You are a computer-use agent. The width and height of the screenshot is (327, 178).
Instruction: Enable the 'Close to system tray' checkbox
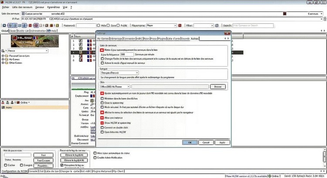[102, 103]
